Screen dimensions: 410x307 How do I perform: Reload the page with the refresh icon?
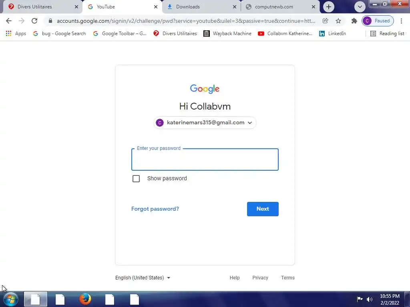34,21
